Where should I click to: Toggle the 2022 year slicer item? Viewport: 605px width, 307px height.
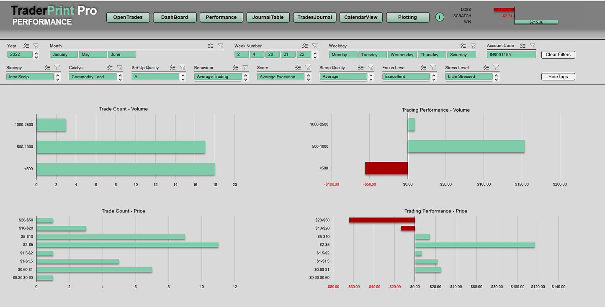coord(20,54)
